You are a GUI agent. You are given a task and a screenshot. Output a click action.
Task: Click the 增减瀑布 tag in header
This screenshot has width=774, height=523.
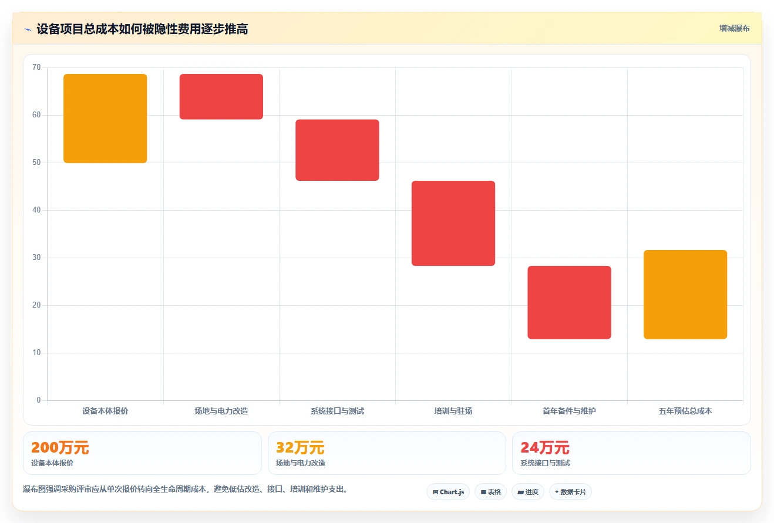[x=735, y=28]
